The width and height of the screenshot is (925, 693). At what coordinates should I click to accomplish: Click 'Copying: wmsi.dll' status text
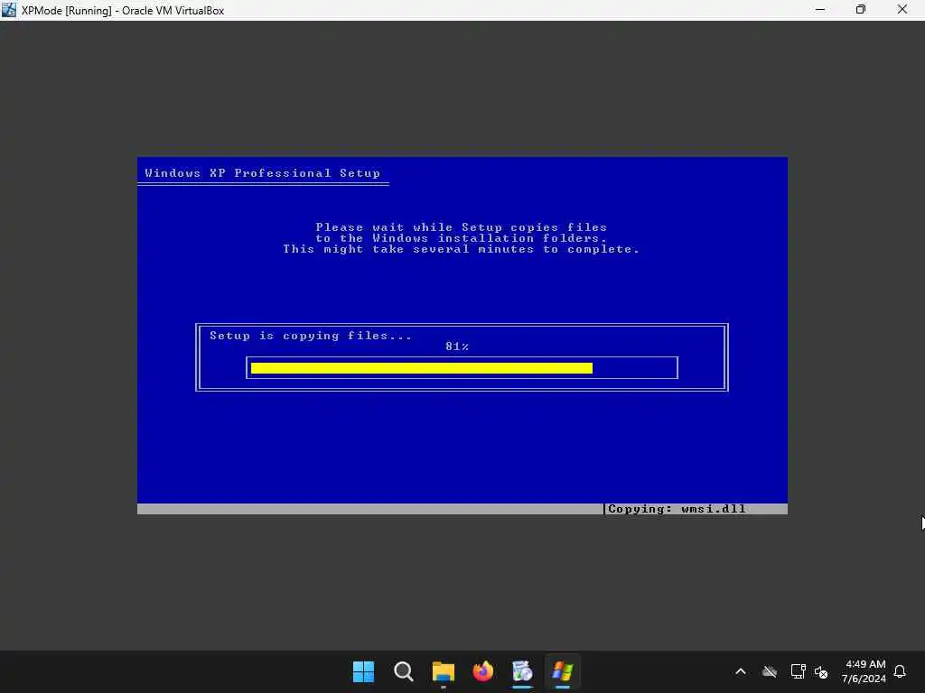click(x=677, y=509)
